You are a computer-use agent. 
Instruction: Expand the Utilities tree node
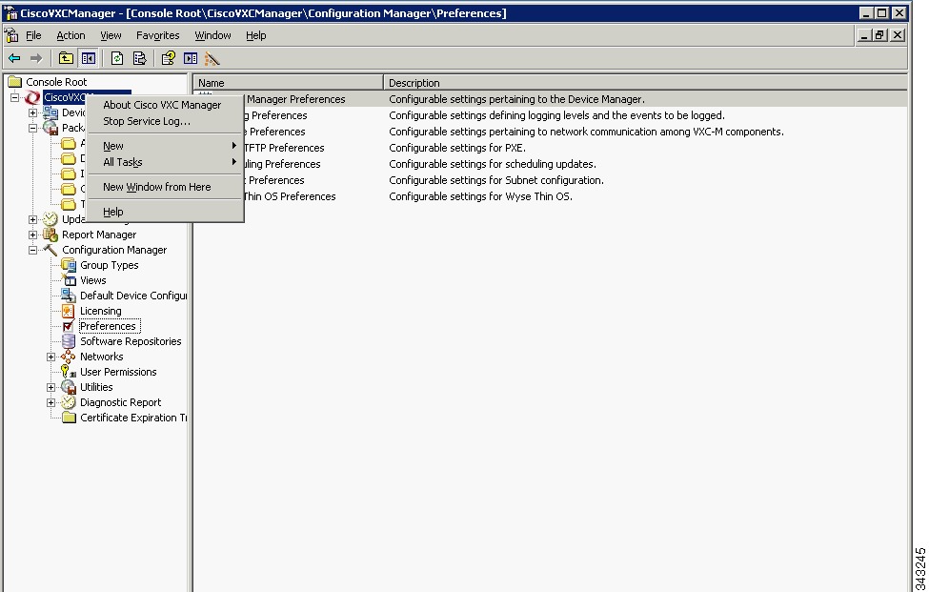[x=50, y=388]
